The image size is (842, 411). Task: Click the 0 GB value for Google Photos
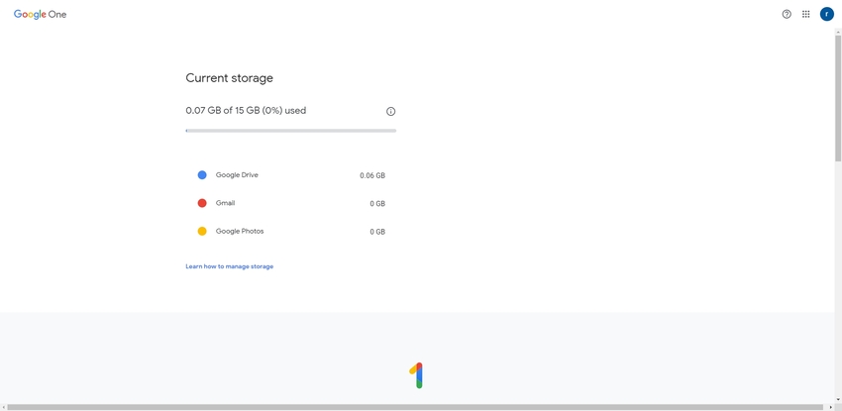(x=377, y=232)
